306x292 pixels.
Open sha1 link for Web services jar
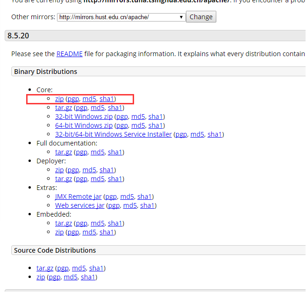(147, 205)
